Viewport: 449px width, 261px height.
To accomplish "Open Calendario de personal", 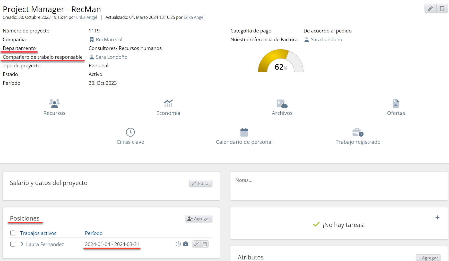I will click(x=244, y=136).
